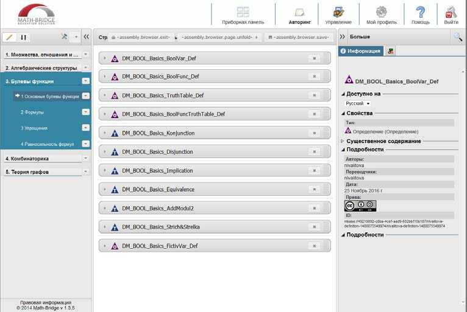
Task: Collapse the left panel with double chevron
Action: coord(87,36)
